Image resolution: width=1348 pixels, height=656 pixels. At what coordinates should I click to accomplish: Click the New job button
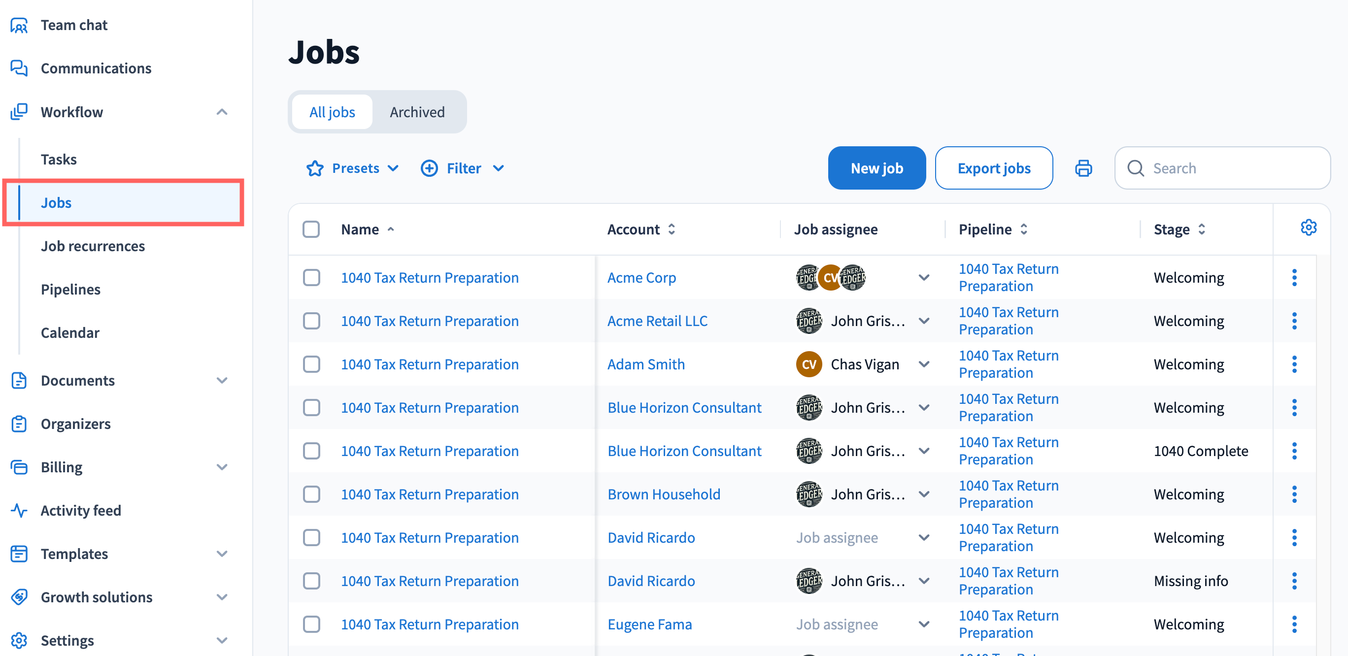876,168
